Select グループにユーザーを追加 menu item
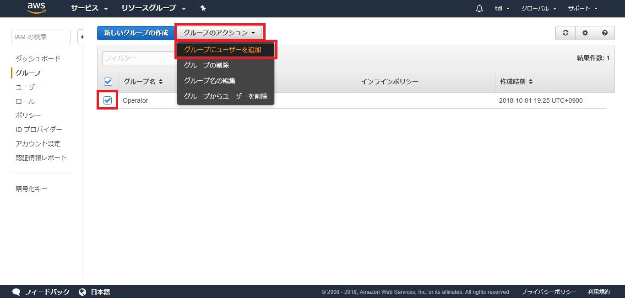The image size is (625, 298). [223, 50]
